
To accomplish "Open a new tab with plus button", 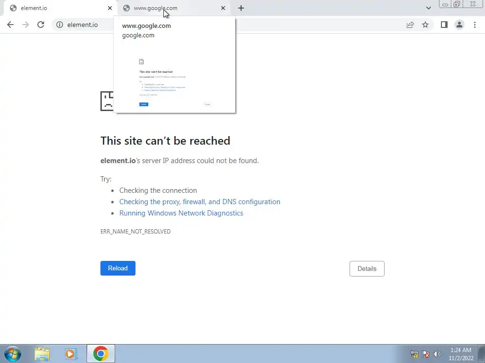I will pyautogui.click(x=241, y=8).
